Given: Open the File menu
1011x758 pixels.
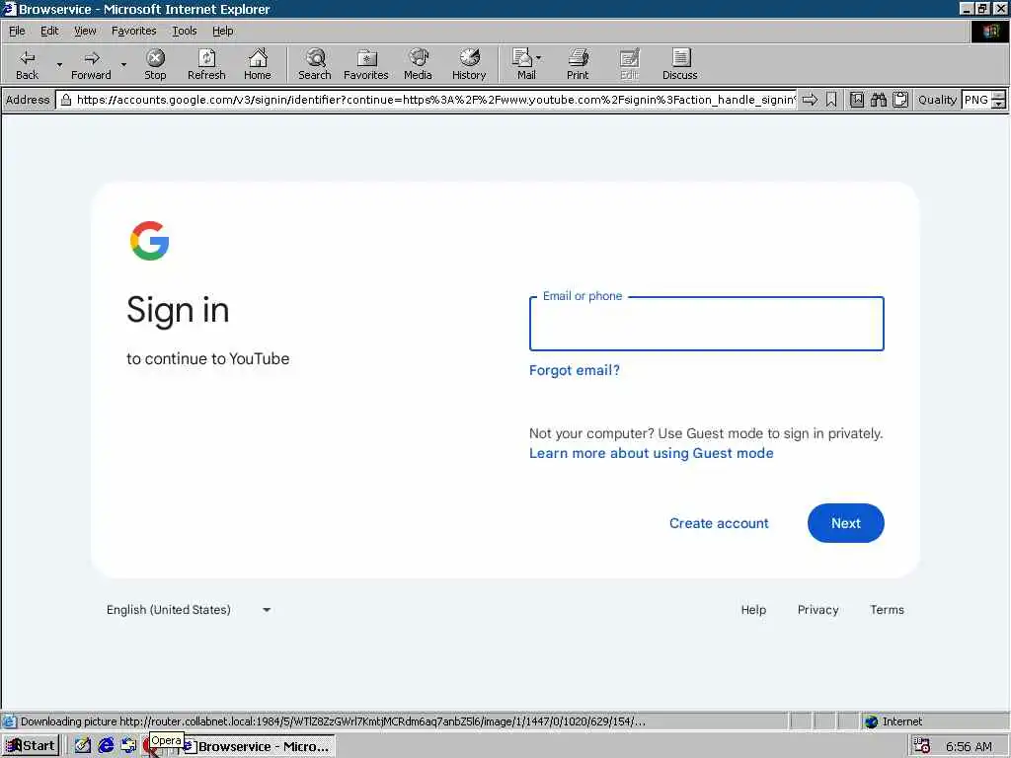Looking at the screenshot, I should 17,31.
